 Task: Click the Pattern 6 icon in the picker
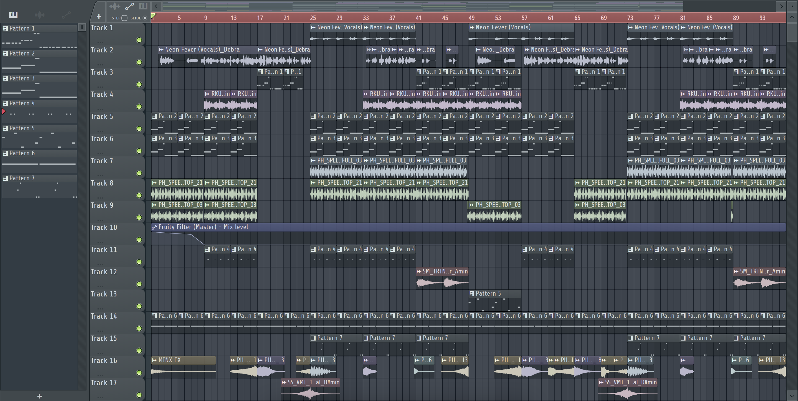coord(5,153)
